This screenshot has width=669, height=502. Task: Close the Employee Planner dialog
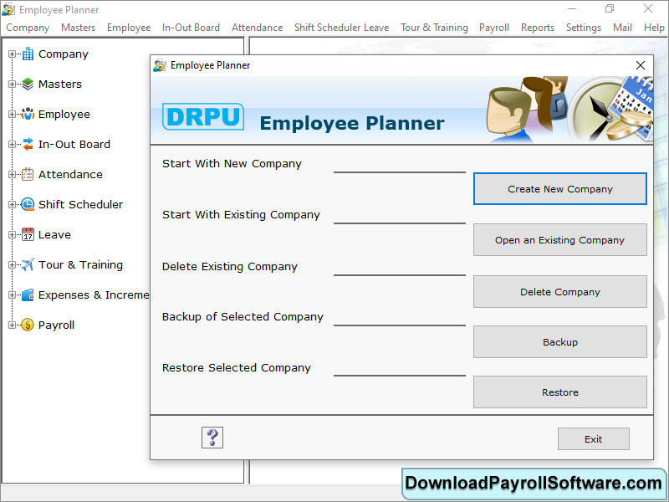point(641,65)
